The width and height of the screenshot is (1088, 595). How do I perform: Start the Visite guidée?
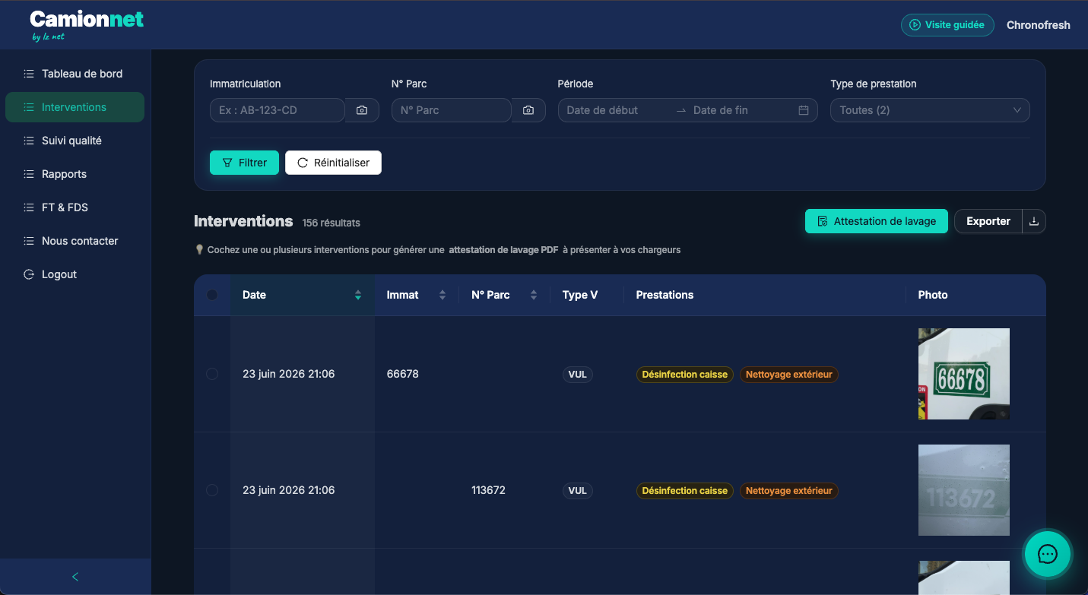947,25
